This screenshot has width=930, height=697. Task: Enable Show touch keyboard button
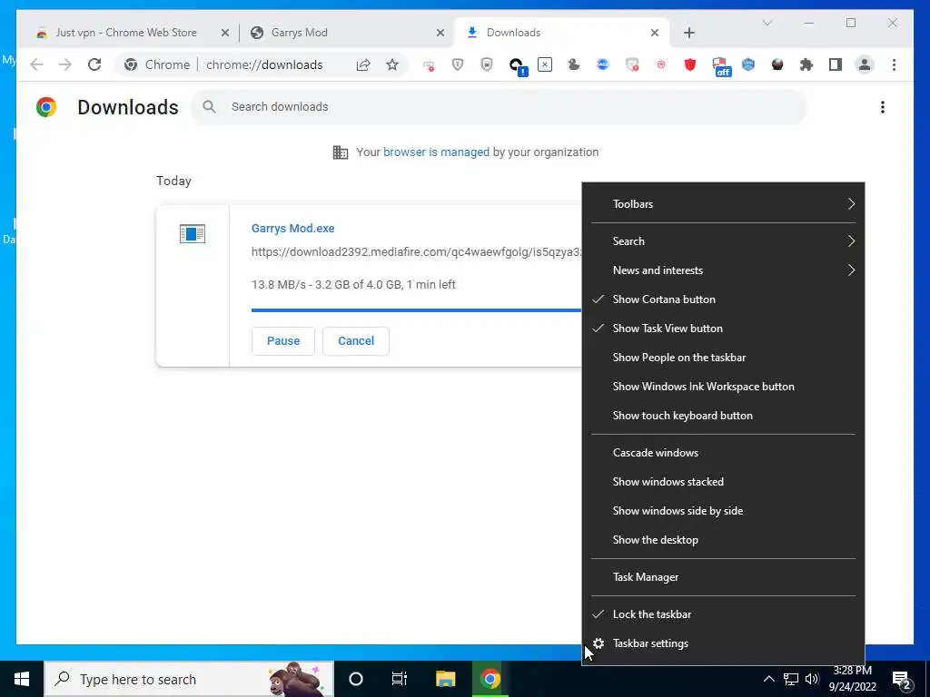coord(723,416)
